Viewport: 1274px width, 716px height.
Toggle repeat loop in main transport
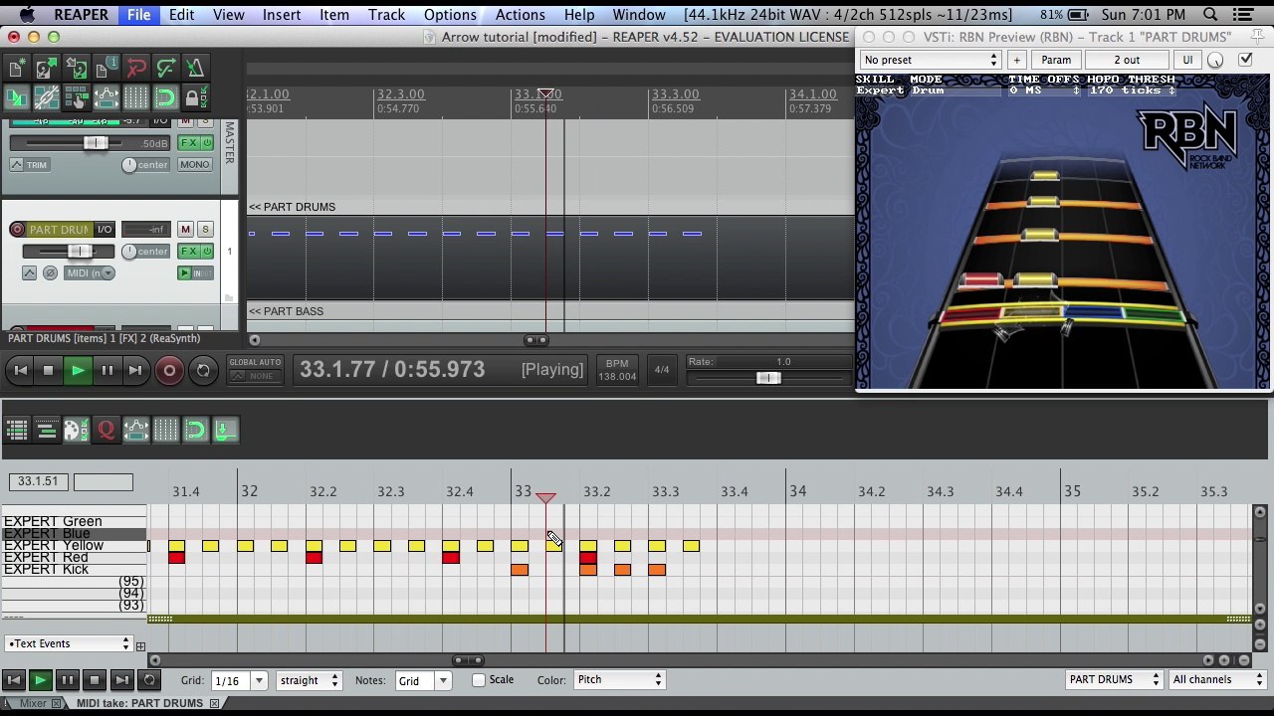tap(203, 371)
